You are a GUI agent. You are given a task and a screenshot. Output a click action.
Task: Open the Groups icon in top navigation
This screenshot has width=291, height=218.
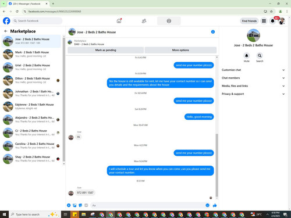pyautogui.click(x=169, y=21)
